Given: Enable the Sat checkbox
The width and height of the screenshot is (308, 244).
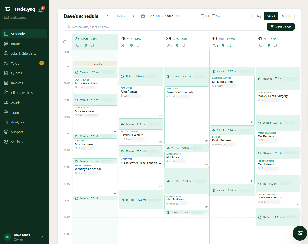Looking at the screenshot, I should click(202, 16).
